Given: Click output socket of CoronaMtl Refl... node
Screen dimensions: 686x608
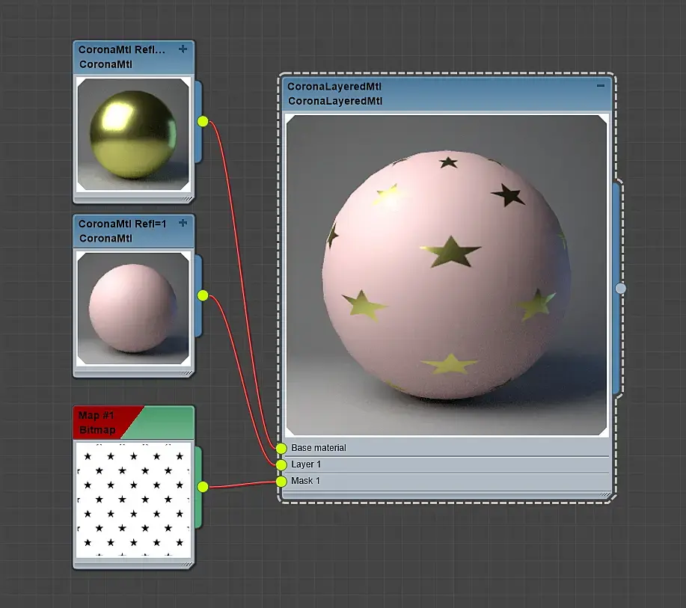Looking at the screenshot, I should click(203, 121).
